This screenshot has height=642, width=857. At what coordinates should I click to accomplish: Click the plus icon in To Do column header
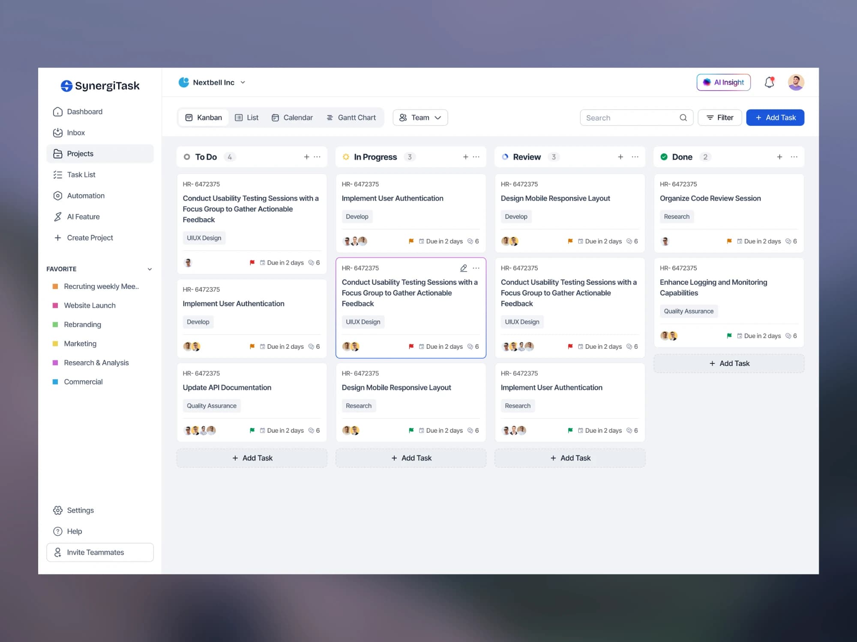click(x=306, y=157)
